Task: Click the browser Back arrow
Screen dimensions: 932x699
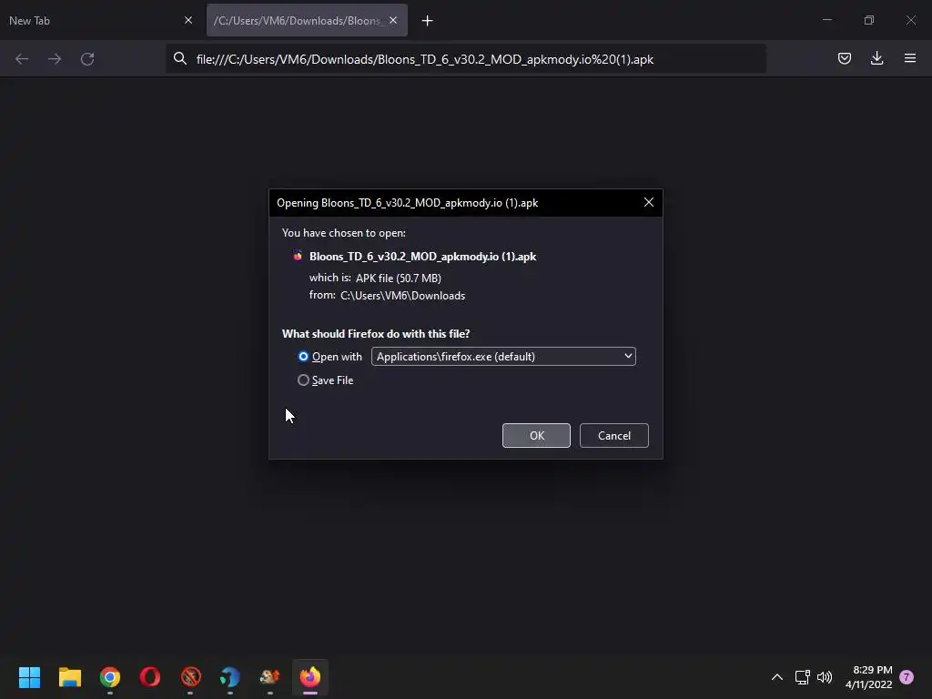Action: pos(22,59)
